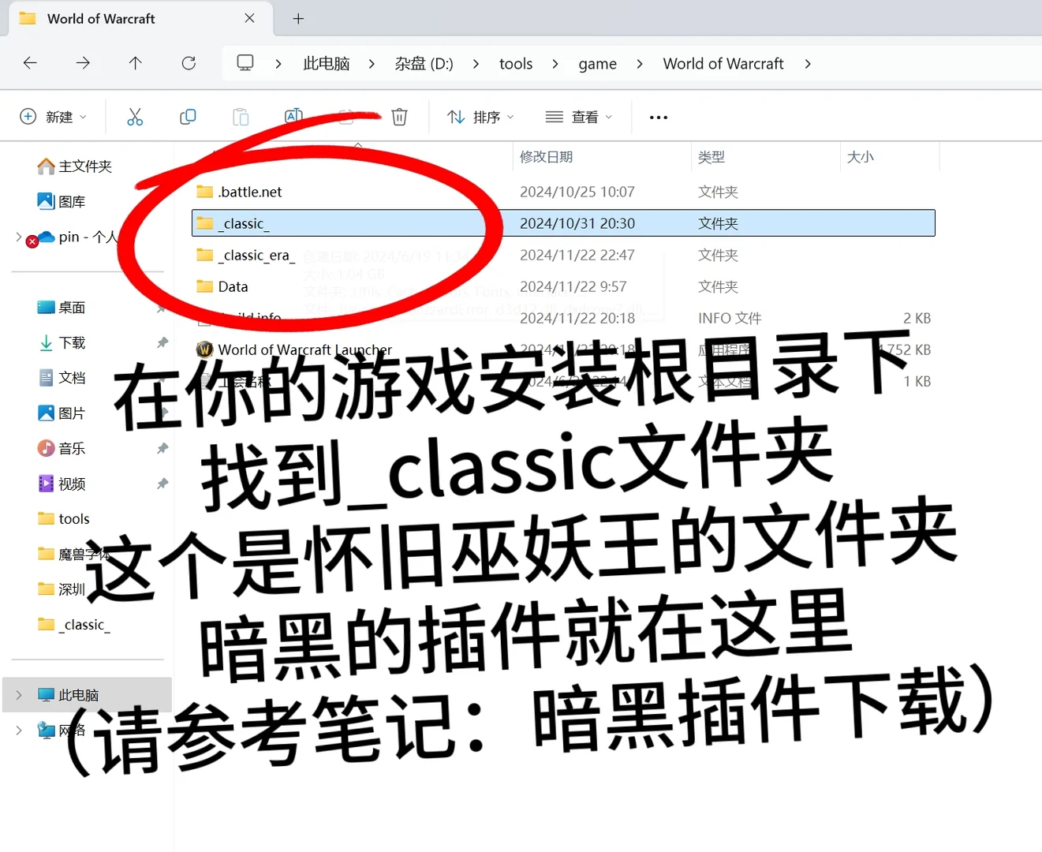The image size is (1042, 852).
Task: Click the PC monitor icon in address bar
Action: (x=245, y=63)
